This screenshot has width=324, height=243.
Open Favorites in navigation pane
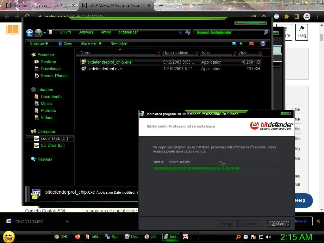[x=46, y=55]
